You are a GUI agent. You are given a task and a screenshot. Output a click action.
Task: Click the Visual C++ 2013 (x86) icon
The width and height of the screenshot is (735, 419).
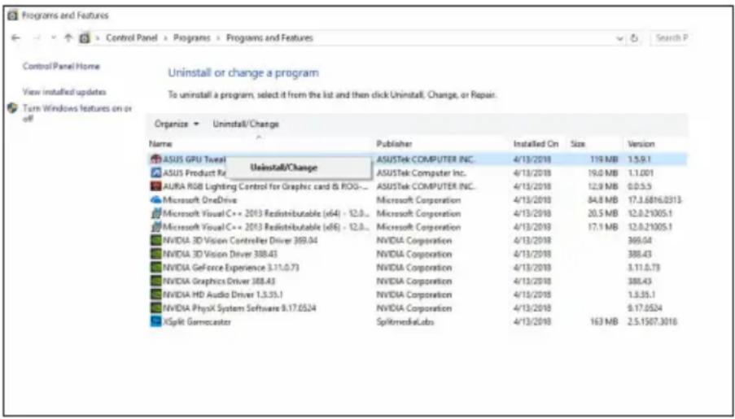click(x=155, y=227)
